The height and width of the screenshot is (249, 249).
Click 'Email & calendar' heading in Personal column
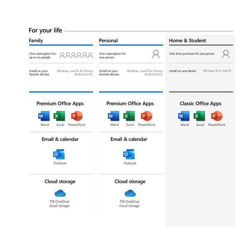129,139
